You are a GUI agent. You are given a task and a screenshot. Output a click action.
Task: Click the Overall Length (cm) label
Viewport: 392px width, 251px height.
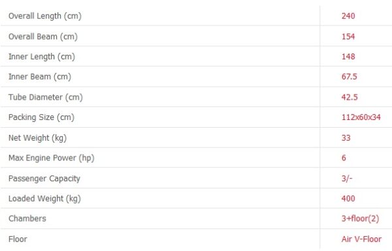coord(45,16)
